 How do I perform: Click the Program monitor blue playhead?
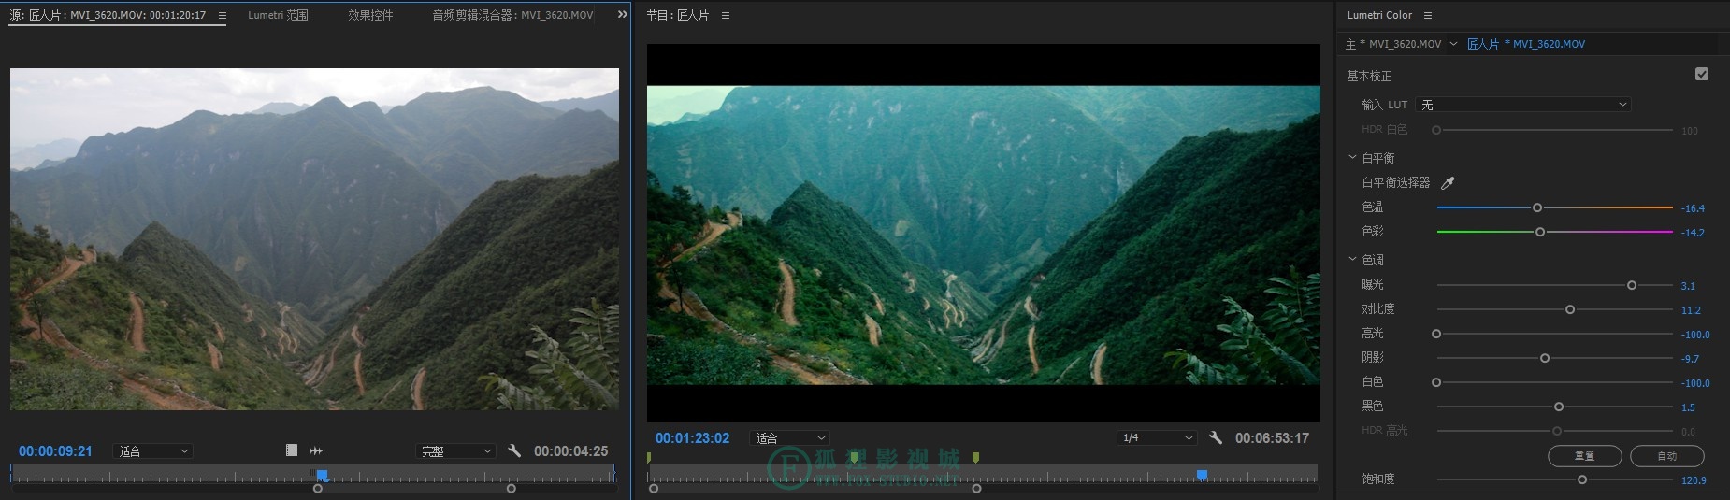click(x=1203, y=475)
